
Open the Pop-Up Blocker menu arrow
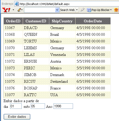(x=111, y=10)
